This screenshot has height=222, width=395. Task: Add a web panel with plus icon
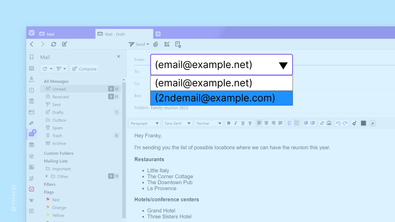point(32,211)
